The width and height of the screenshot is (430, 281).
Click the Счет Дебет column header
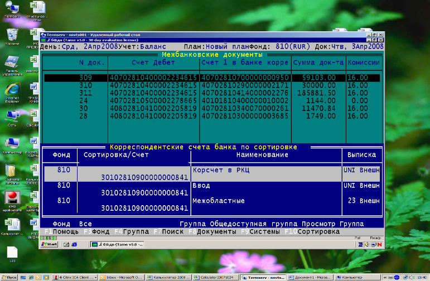pyautogui.click(x=153, y=62)
